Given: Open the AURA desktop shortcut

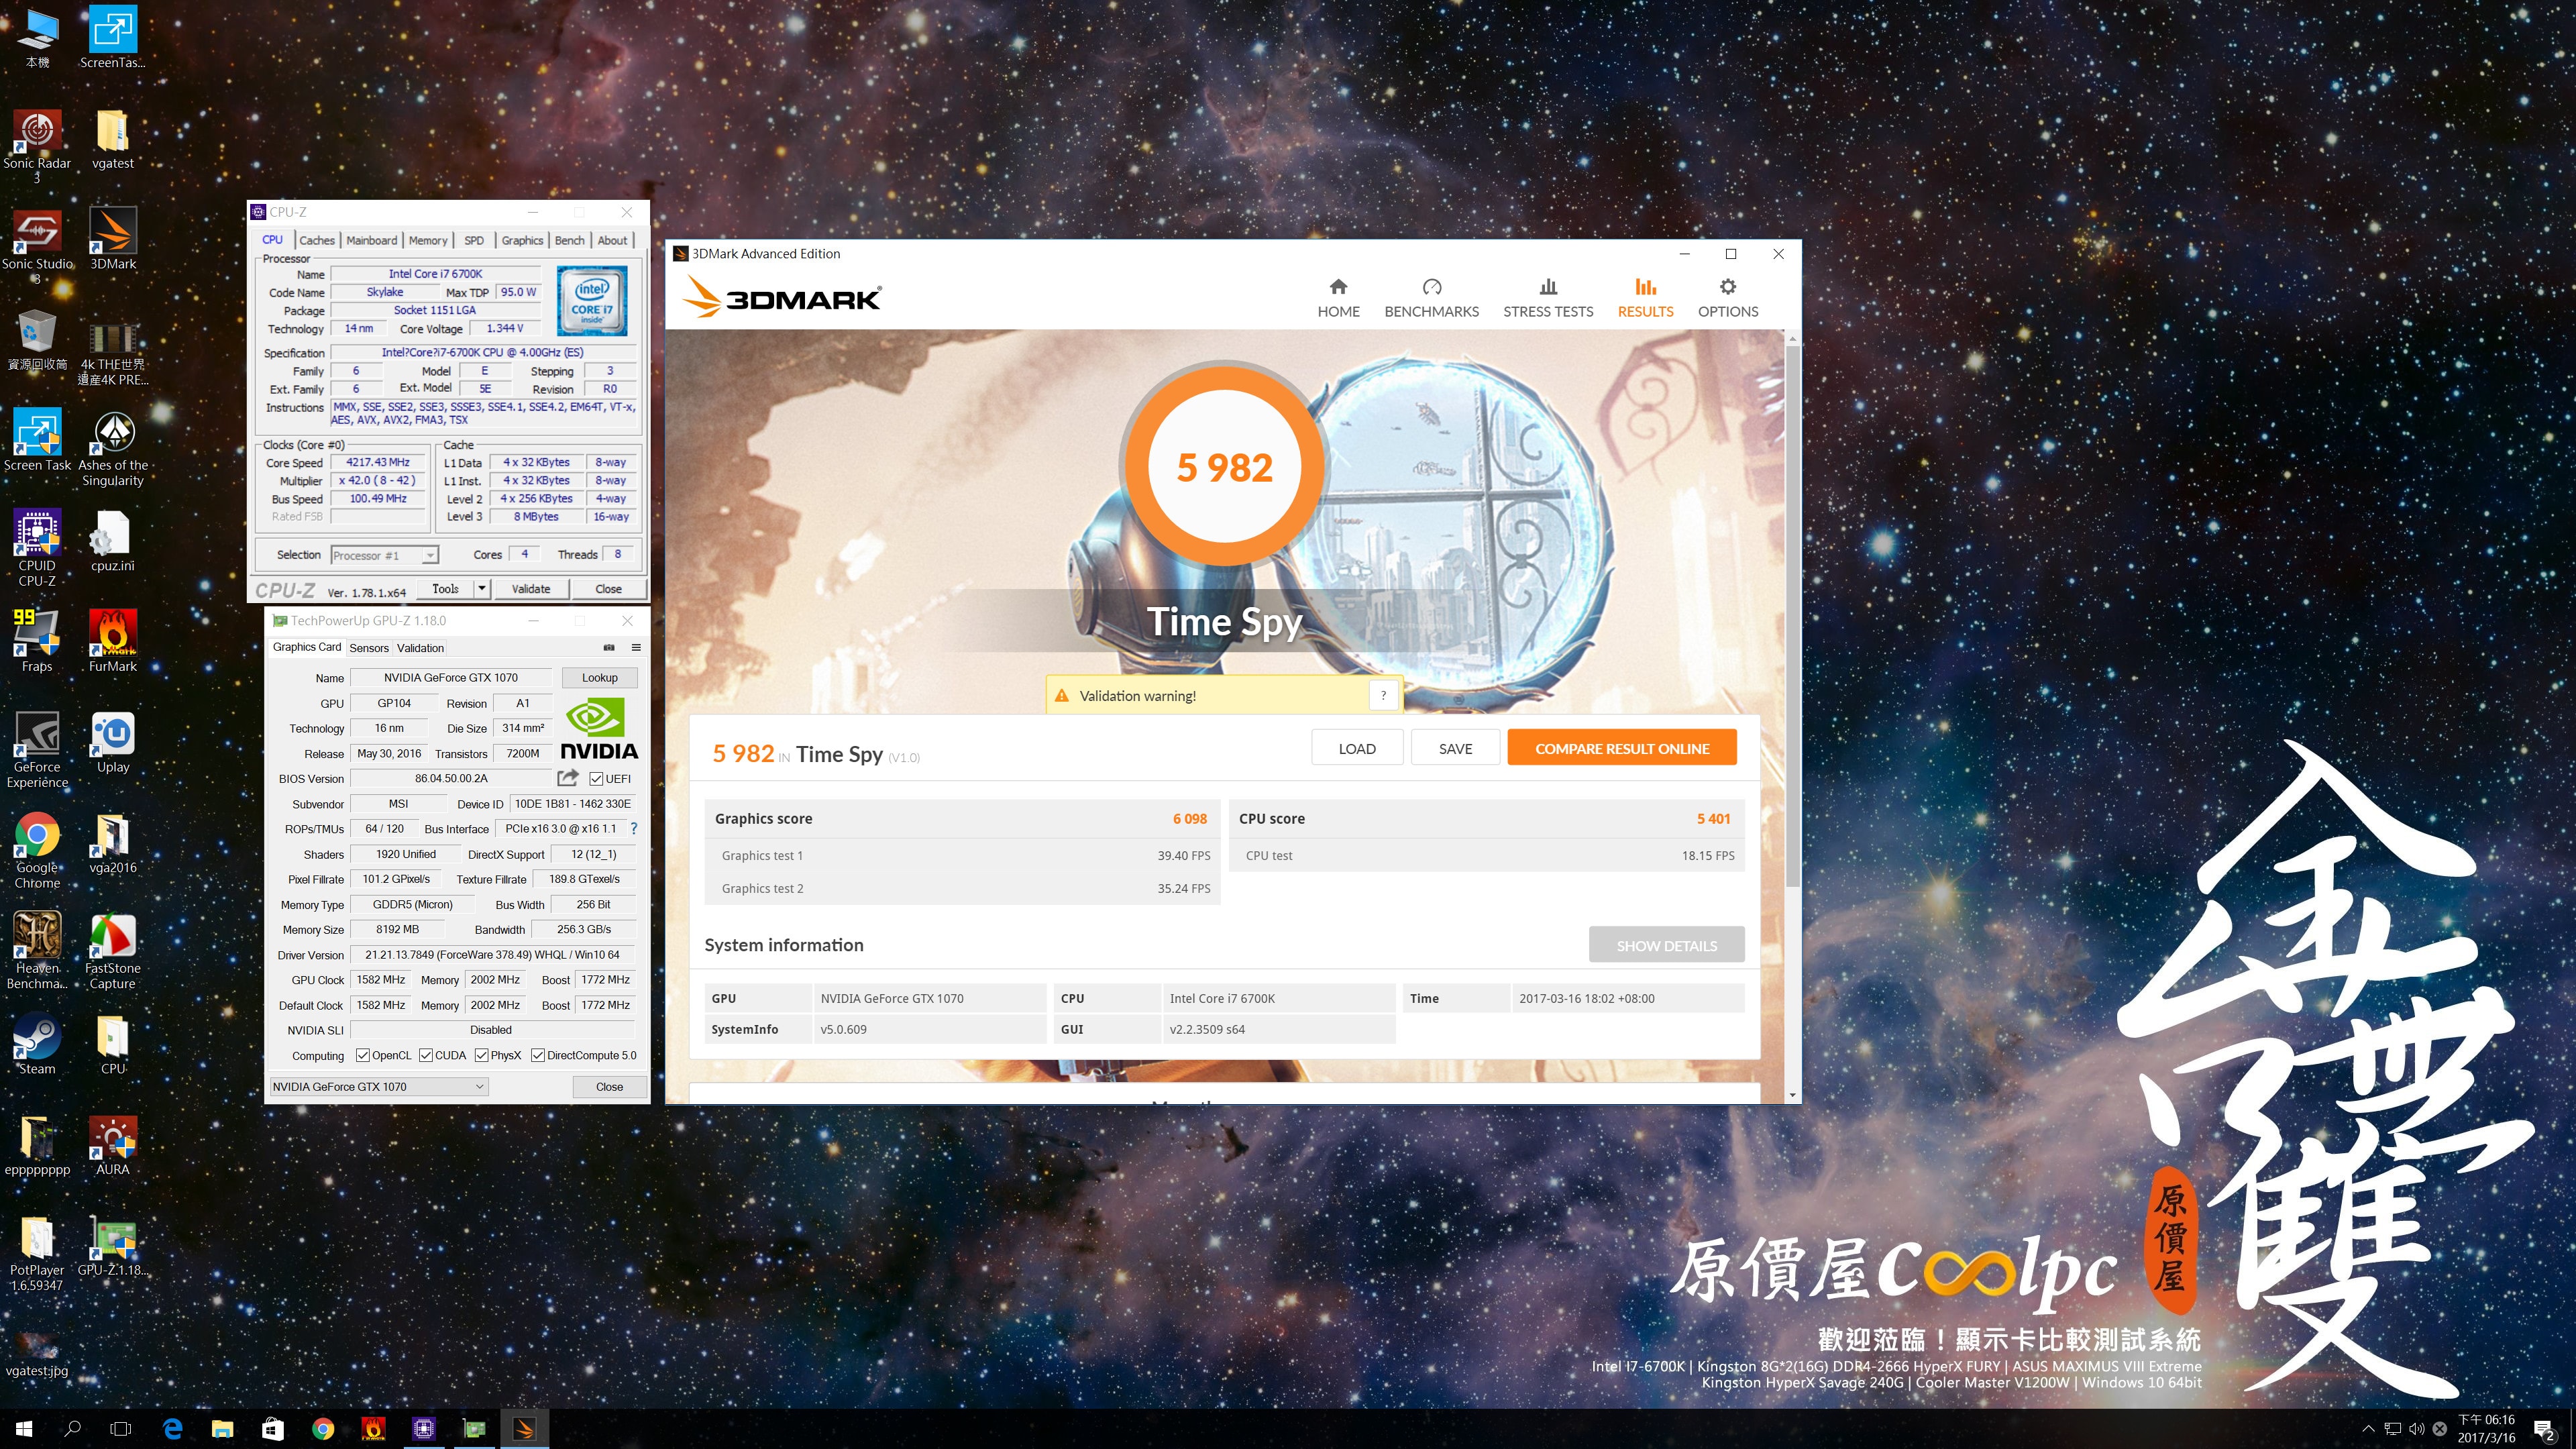Looking at the screenshot, I should coord(113,1146).
